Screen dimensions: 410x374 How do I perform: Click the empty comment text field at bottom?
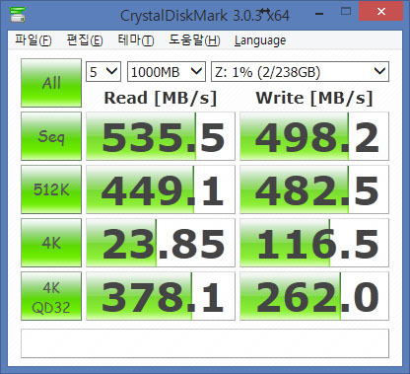pos(205,343)
